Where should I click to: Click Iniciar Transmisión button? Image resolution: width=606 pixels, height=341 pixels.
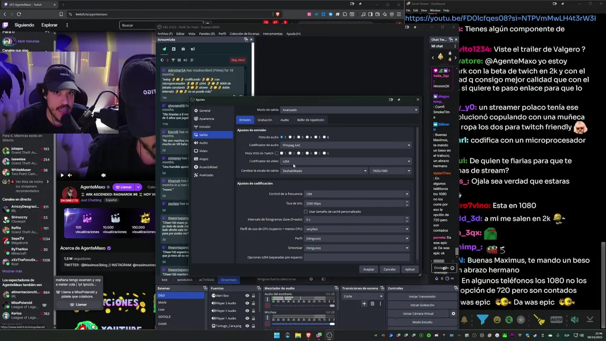(x=422, y=296)
